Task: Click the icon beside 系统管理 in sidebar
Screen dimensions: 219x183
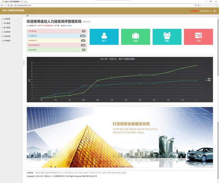Action: click(2, 41)
